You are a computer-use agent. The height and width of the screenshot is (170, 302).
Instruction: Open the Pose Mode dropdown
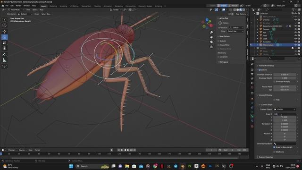(16, 9)
